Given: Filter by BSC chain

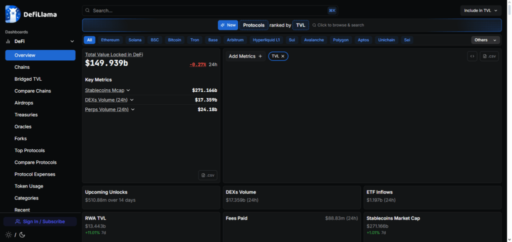Looking at the screenshot, I should pos(155,40).
